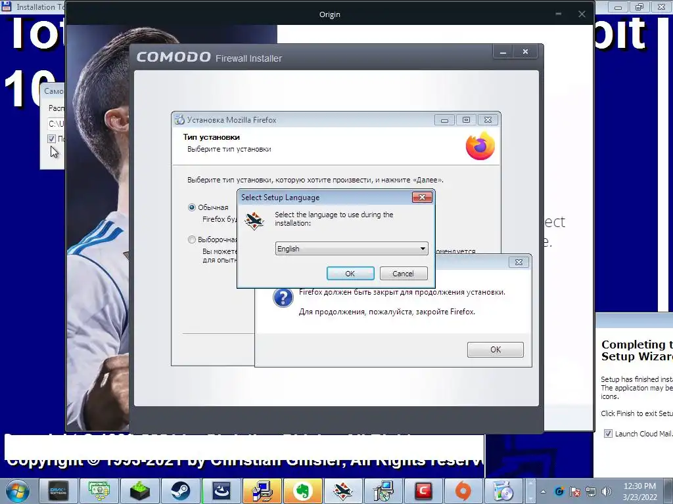Viewport: 673px width, 504px height.
Task: Click the Firefox logo in installer header
Action: coord(480,146)
